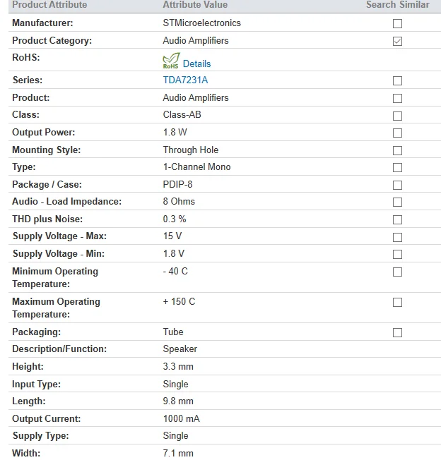This screenshot has width=441, height=460.
Task: Click the STMicroelectronics manufacturer value
Action: point(201,23)
